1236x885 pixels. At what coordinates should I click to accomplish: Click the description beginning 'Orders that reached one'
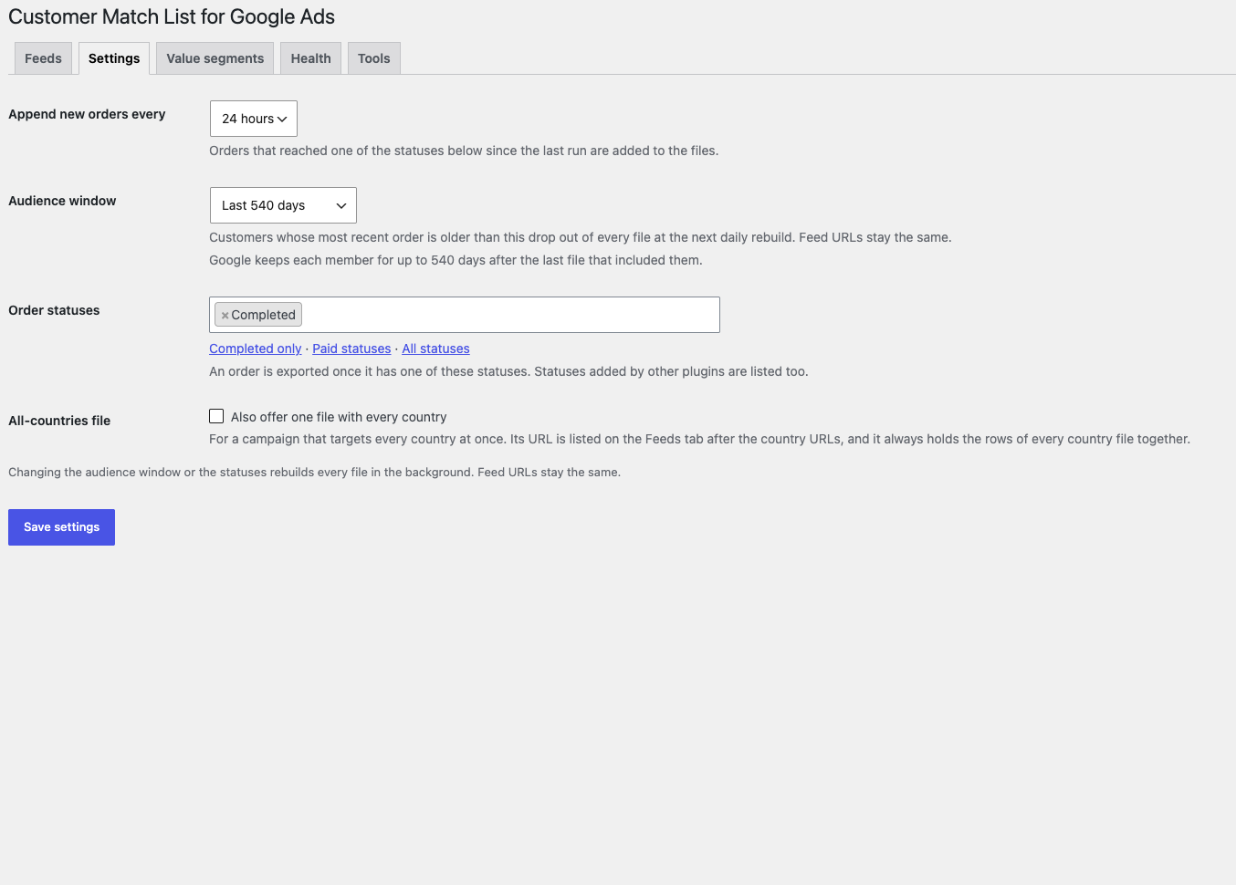464,151
